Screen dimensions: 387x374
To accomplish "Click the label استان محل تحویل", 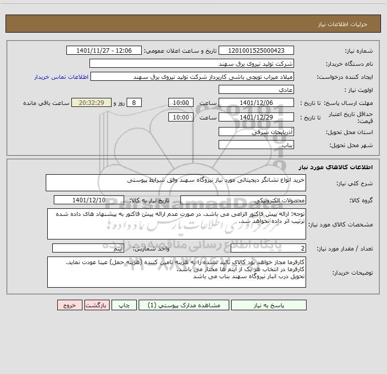I will 349,132.
